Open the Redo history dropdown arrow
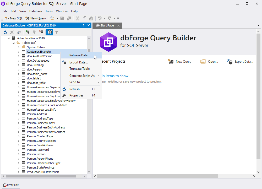This screenshot has width=262, height=189. [114, 18]
